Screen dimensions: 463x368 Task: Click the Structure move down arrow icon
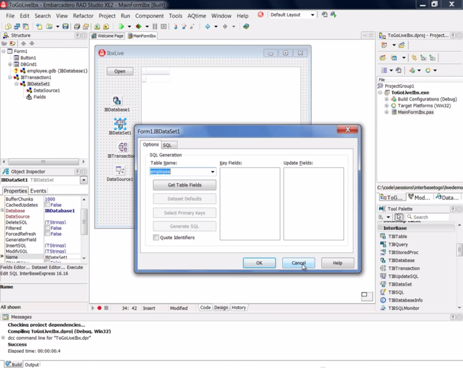click(x=32, y=44)
